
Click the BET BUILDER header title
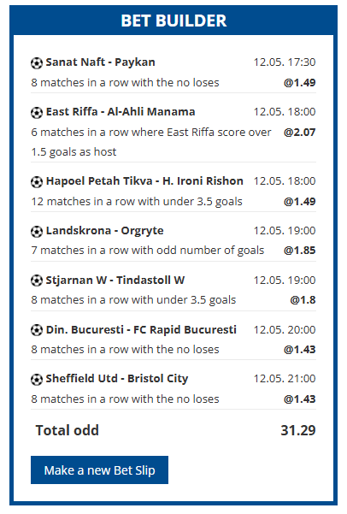click(x=173, y=21)
